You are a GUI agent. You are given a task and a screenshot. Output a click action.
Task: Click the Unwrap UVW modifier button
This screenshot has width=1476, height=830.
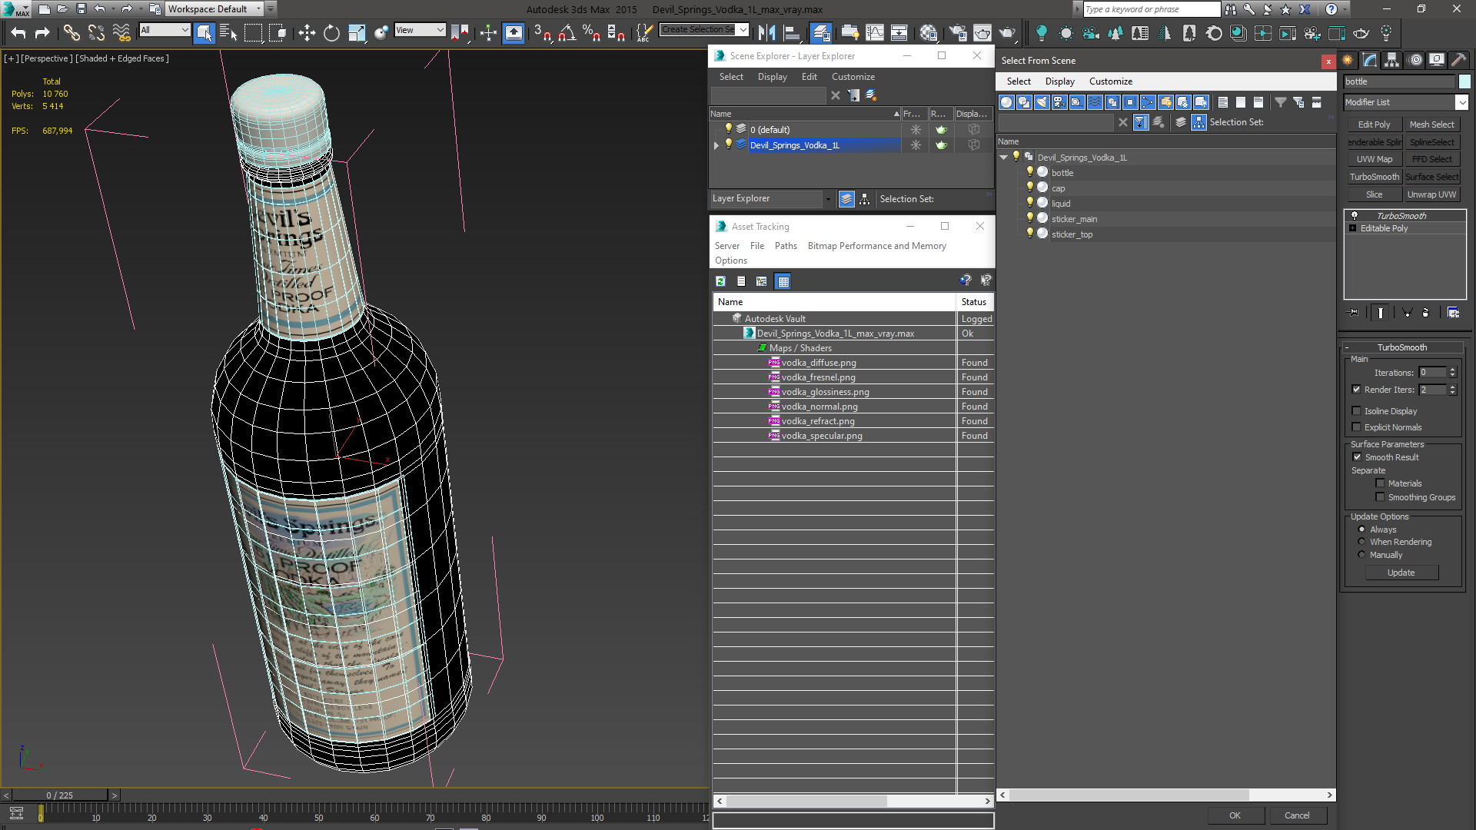coord(1431,195)
